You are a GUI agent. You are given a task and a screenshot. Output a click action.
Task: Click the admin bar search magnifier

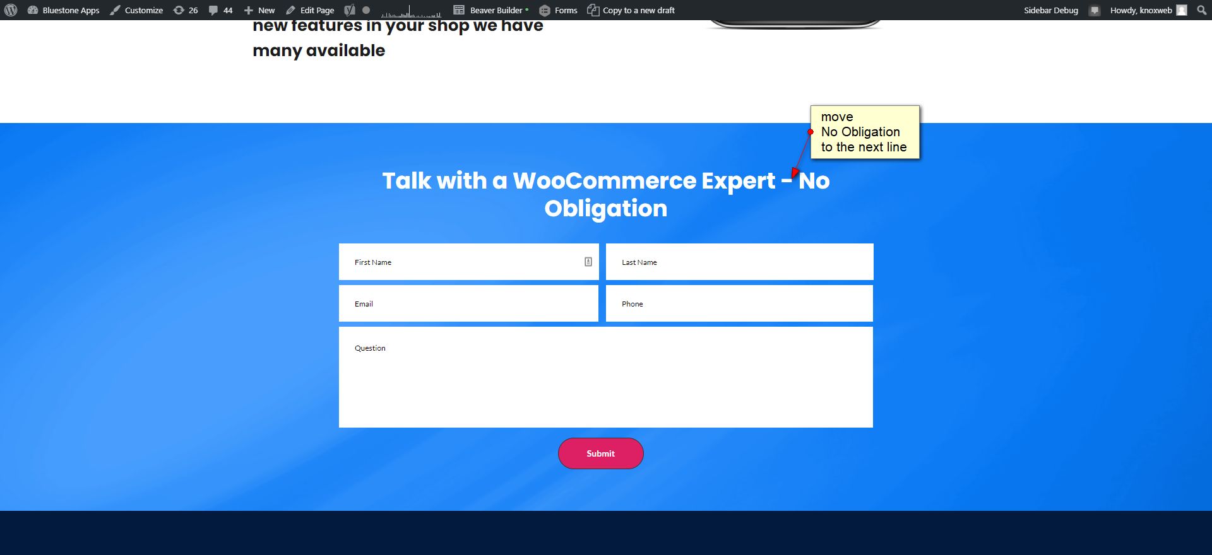coord(1201,10)
